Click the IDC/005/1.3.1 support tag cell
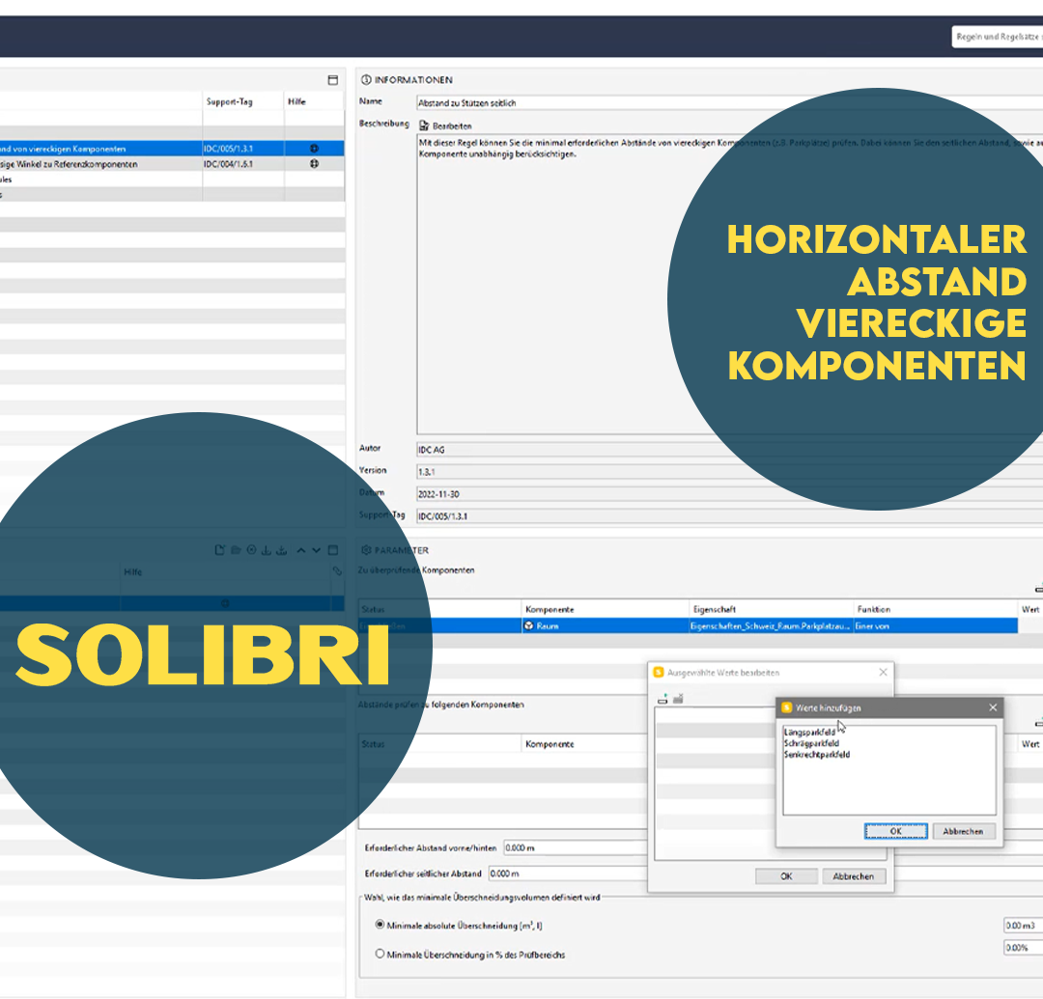Screen dimensions: 1043x999 243,149
